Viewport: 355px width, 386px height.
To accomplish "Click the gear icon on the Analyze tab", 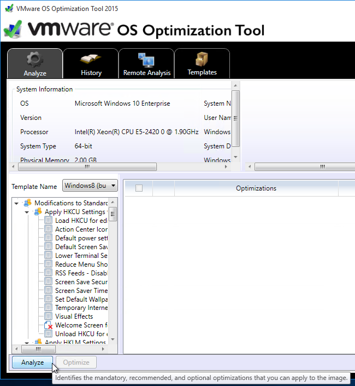I will click(x=35, y=59).
